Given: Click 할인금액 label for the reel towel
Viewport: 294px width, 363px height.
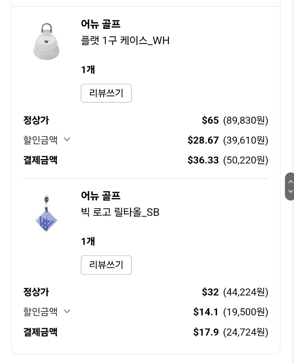Looking at the screenshot, I should [x=40, y=312].
